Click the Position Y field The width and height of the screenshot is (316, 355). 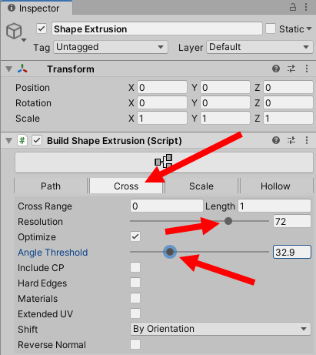coord(225,87)
